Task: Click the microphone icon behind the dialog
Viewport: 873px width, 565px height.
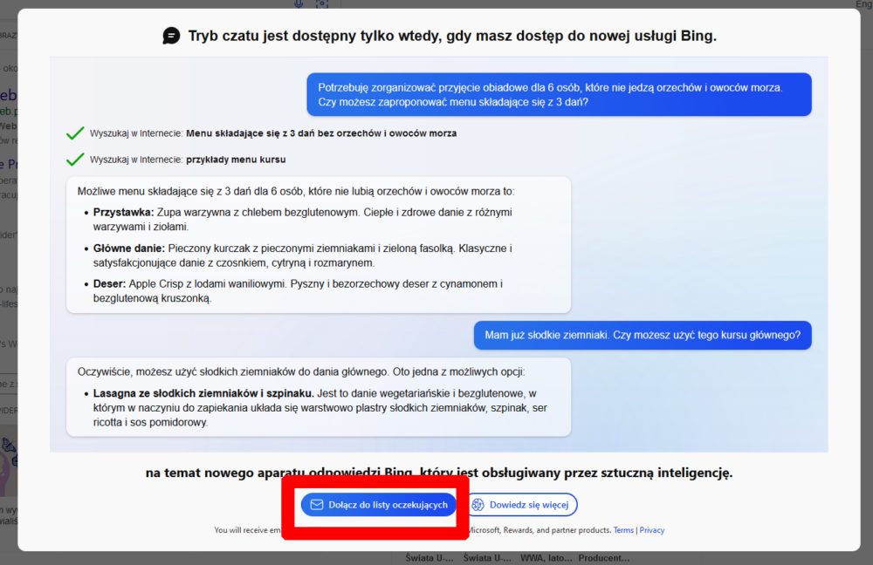Action: 299,3
